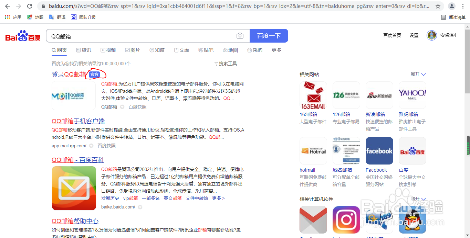Open the 应用 apps bookmark
The height and width of the screenshot is (238, 470).
tap(13, 17)
